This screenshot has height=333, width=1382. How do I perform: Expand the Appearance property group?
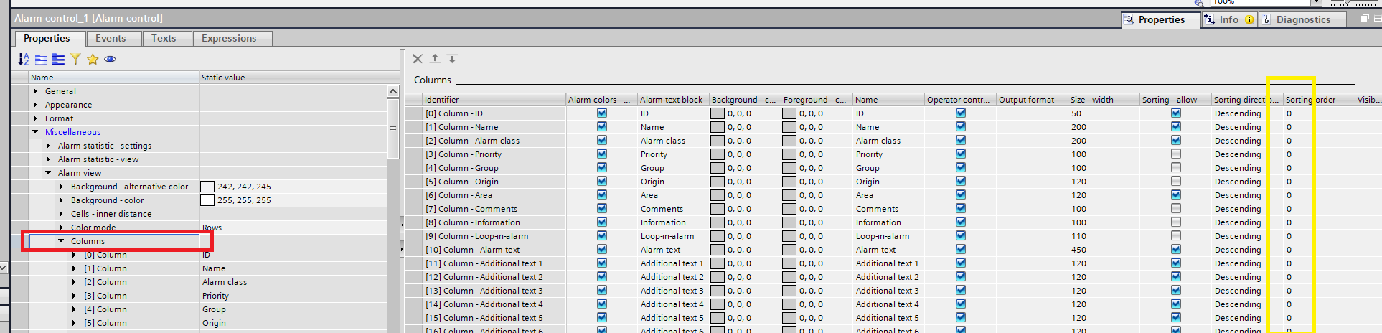click(x=35, y=105)
